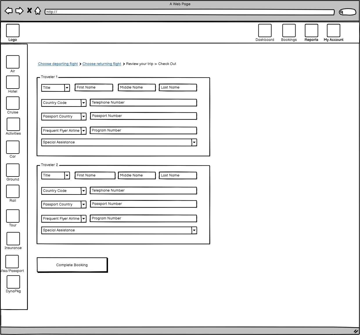
Task: Click the Rail sidebar icon
Action: (x=13, y=192)
